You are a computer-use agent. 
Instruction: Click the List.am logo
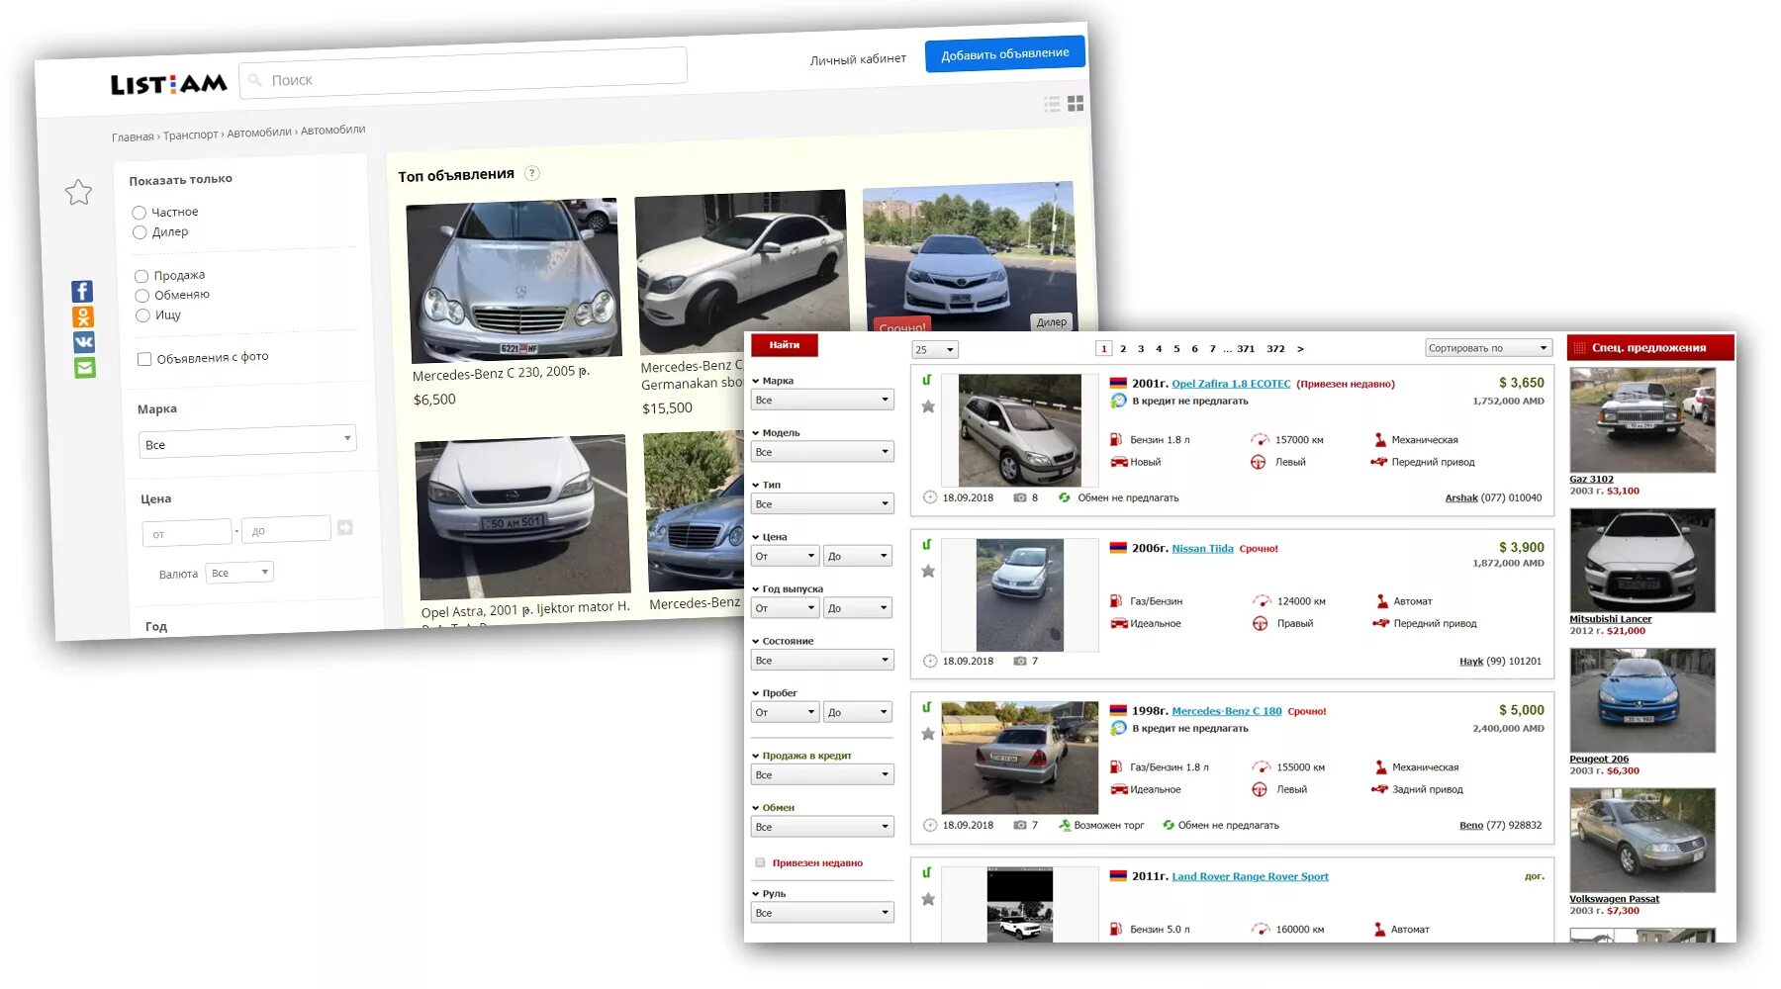168,84
